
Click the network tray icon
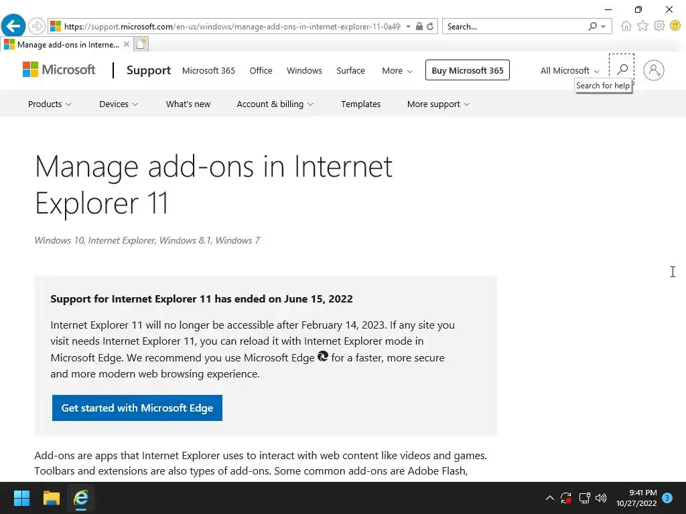(x=584, y=498)
